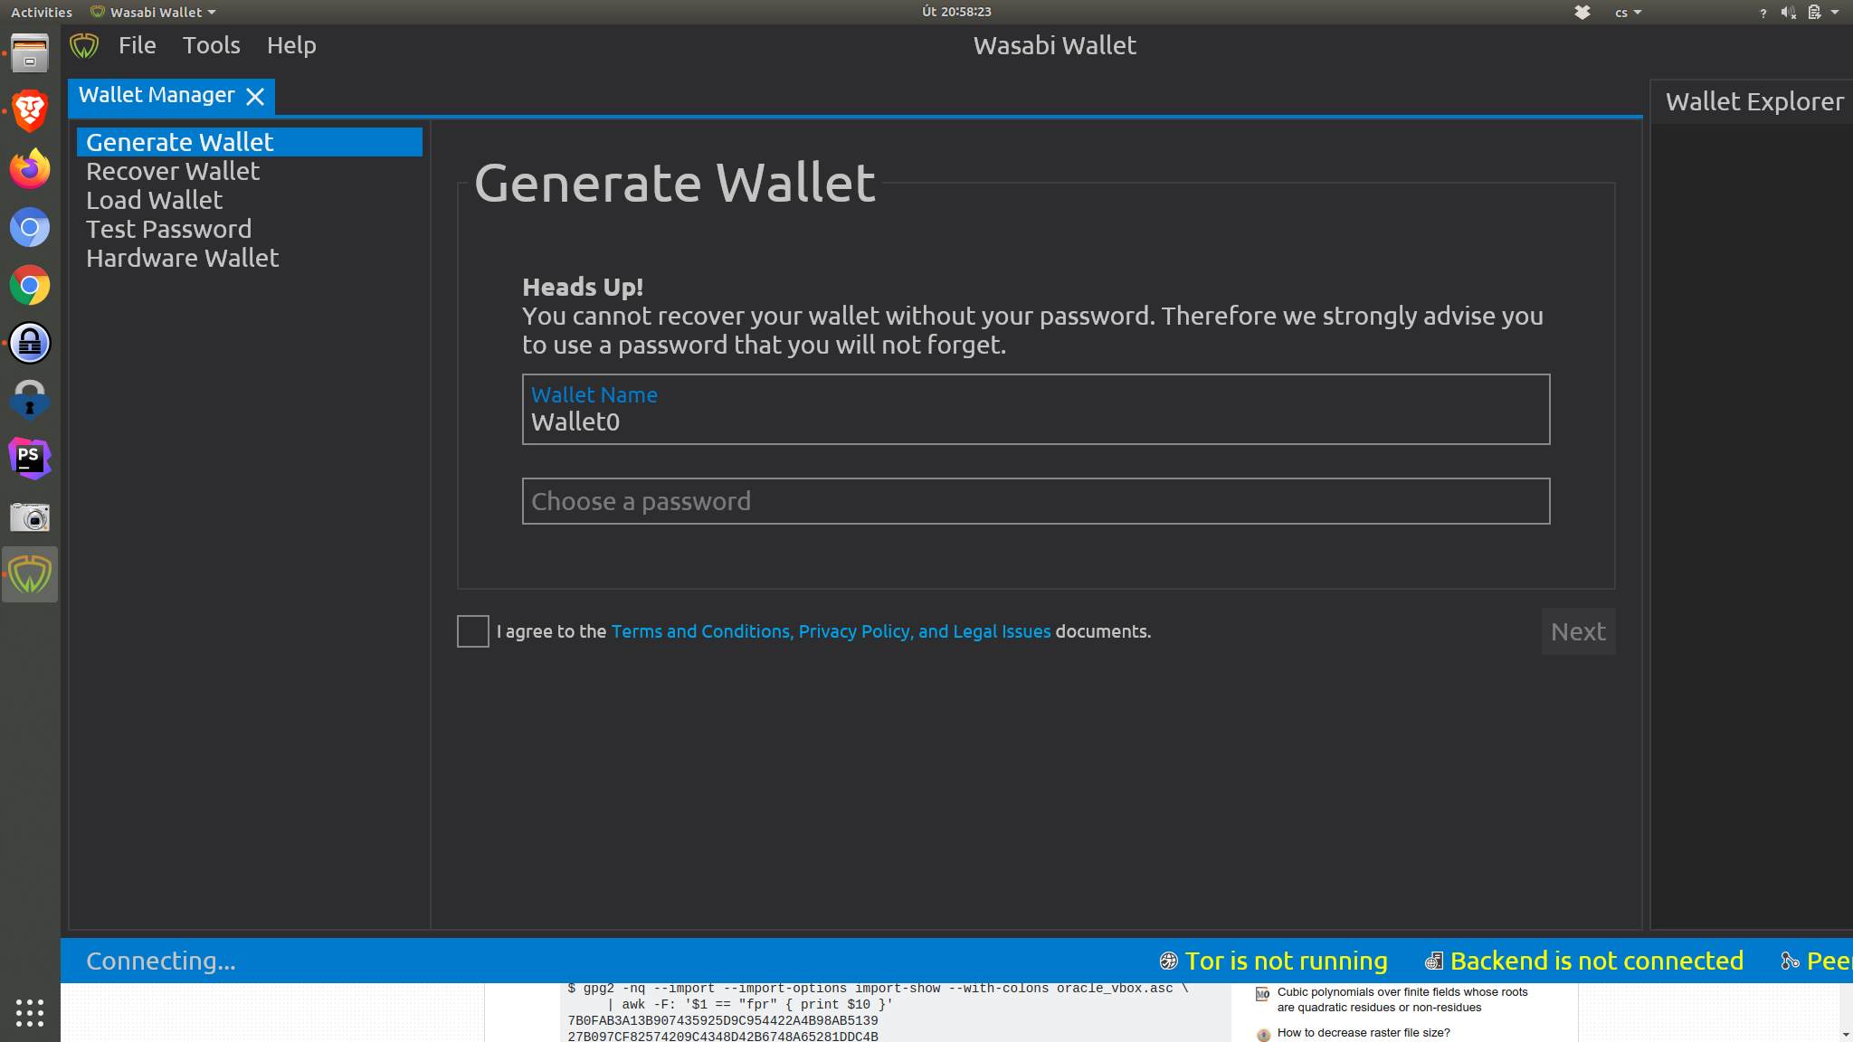Viewport: 1853px width, 1042px height.
Task: Open the File menu
Action: 138,45
